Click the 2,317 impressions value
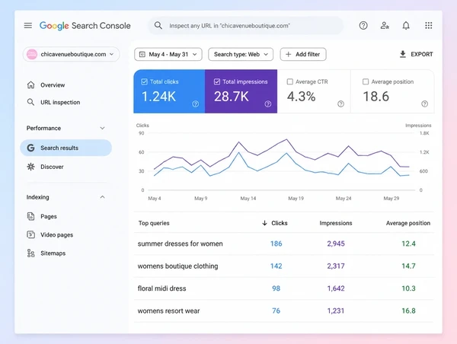This screenshot has width=457, height=344. 336,266
